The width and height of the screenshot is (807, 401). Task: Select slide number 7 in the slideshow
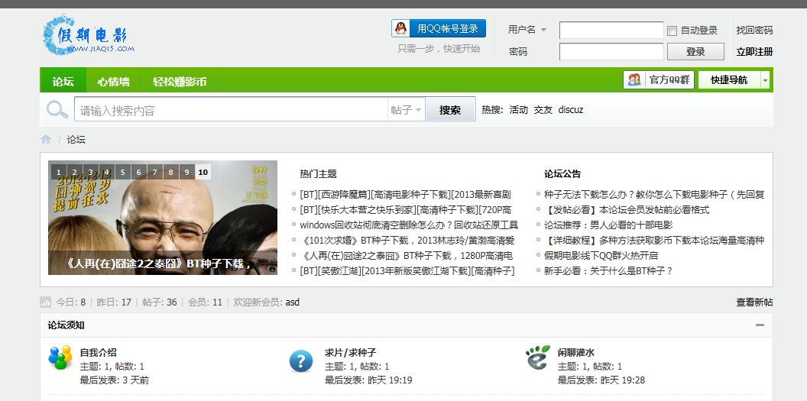154,172
